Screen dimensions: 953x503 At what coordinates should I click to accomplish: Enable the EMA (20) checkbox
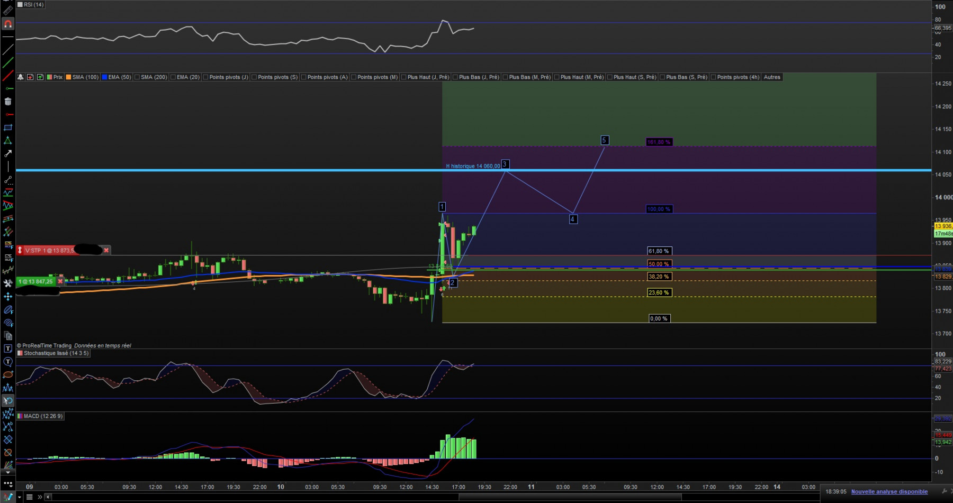point(173,77)
